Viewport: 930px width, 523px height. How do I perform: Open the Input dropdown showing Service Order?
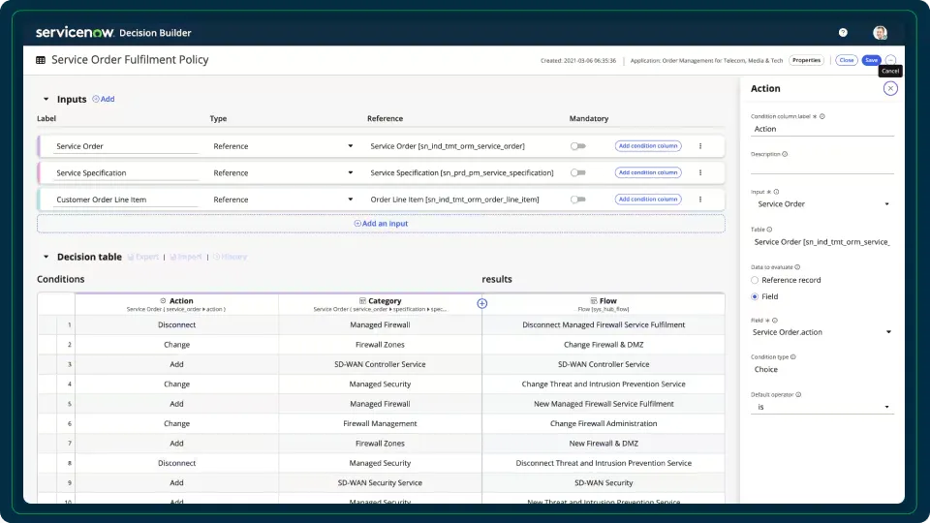tap(822, 204)
